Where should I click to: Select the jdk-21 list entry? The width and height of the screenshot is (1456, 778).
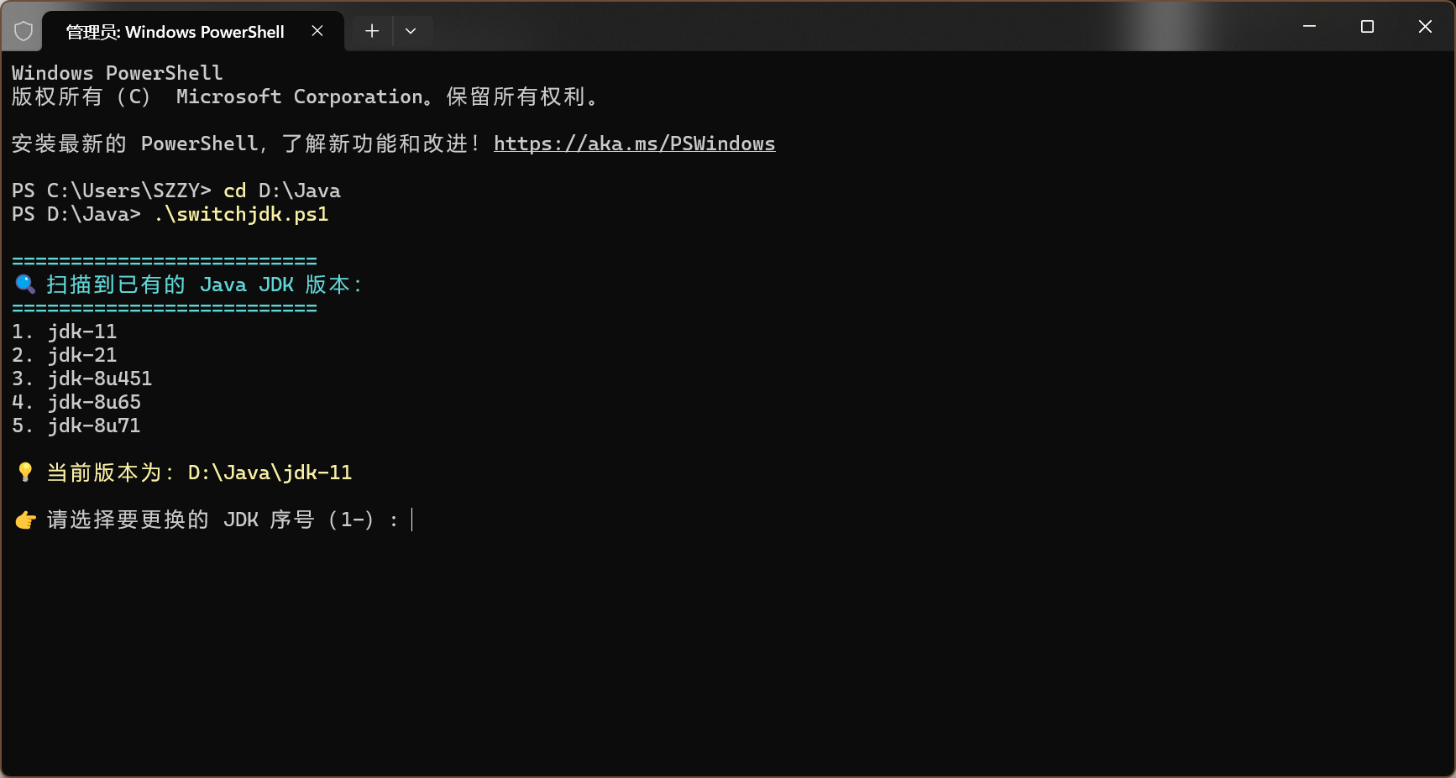coord(81,354)
